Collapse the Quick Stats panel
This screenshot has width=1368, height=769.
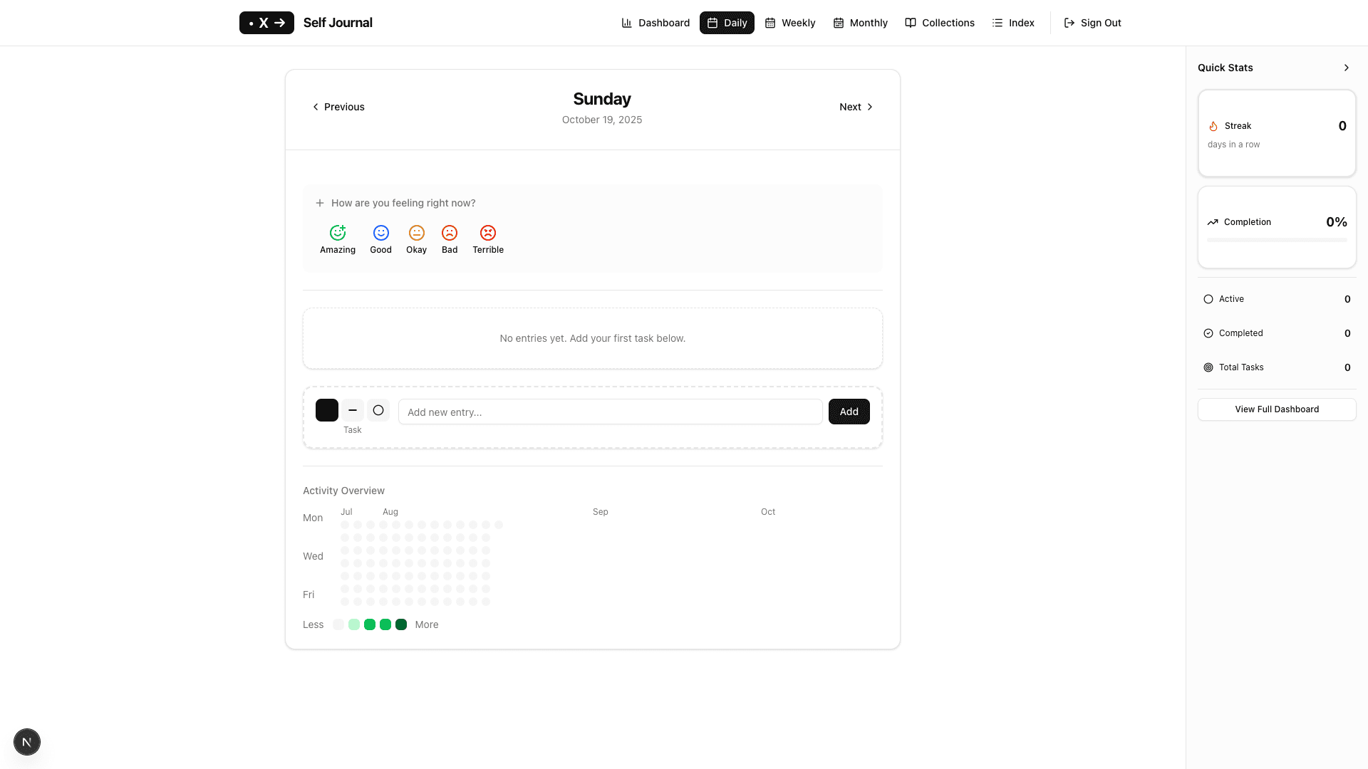tap(1346, 68)
